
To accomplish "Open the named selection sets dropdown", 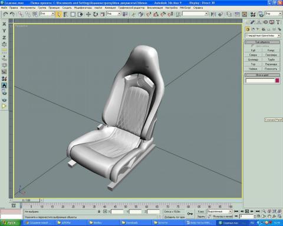I will 195,14.
